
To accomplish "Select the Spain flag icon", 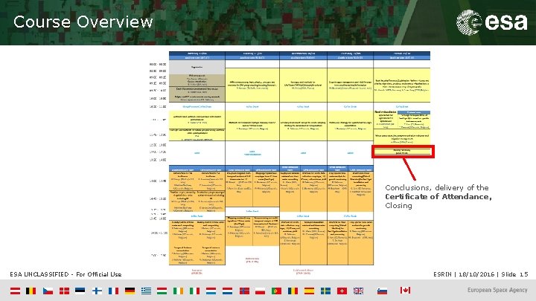I will point(309,291).
